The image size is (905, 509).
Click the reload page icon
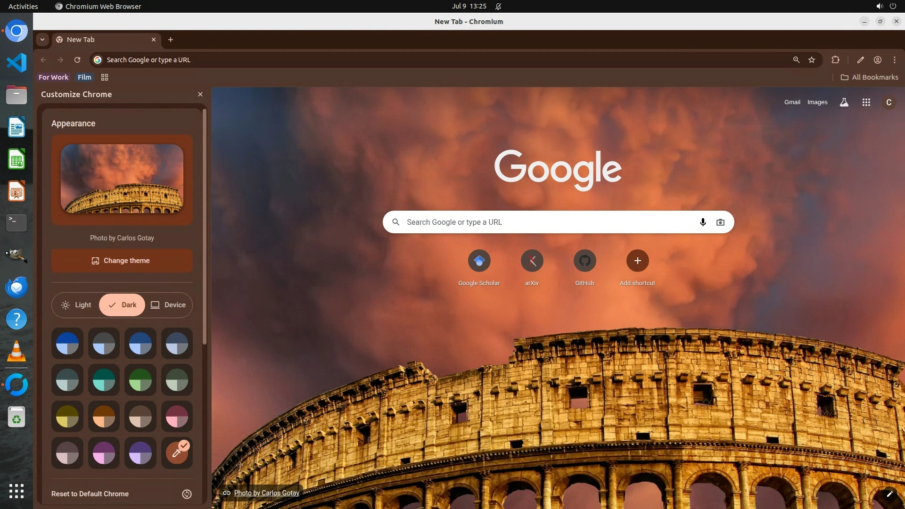tap(77, 60)
